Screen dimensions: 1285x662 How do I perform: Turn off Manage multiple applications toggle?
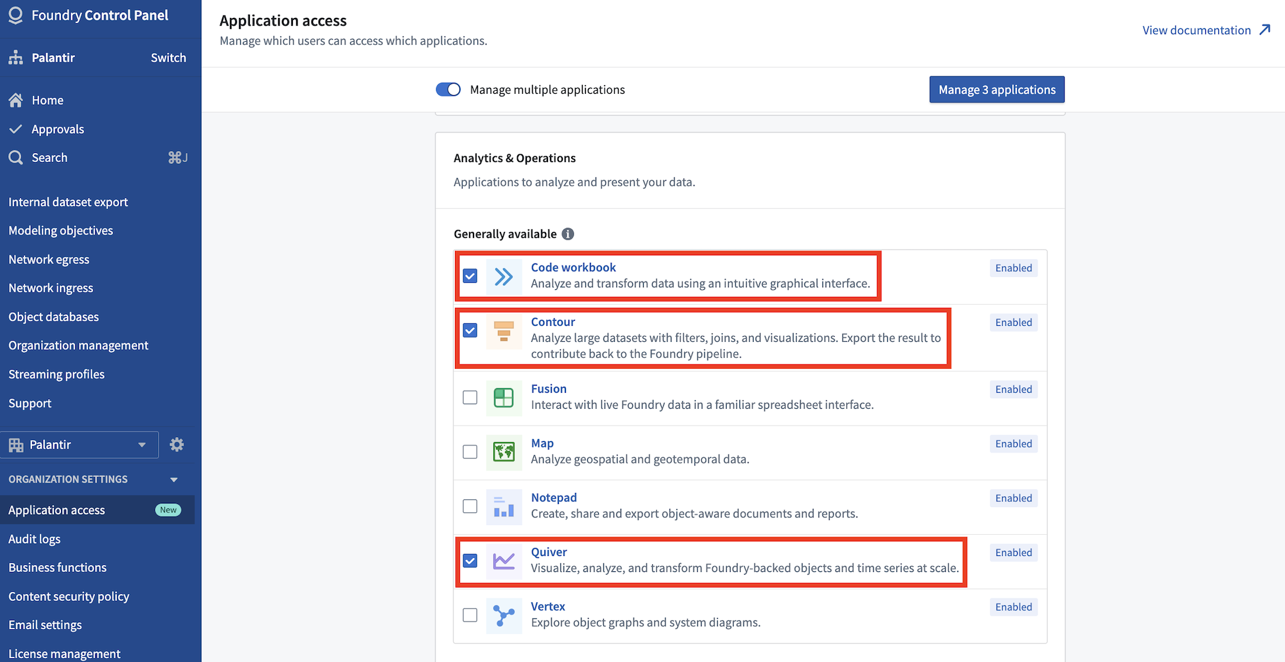[x=448, y=89]
